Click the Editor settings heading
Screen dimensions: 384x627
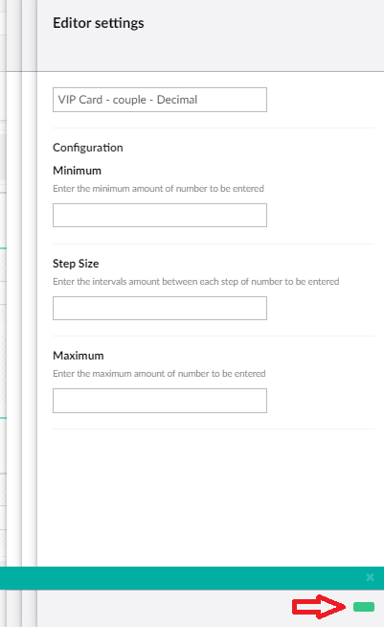pyautogui.click(x=99, y=23)
